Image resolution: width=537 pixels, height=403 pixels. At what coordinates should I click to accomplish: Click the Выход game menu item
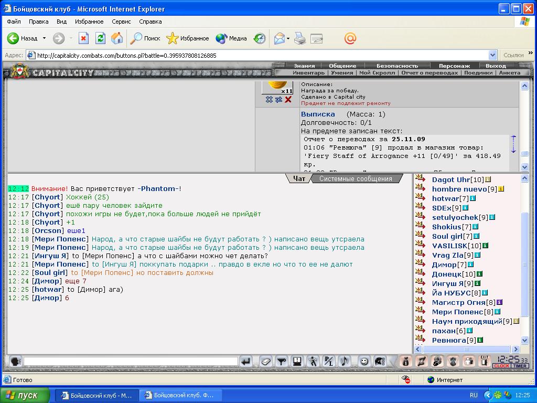click(496, 66)
